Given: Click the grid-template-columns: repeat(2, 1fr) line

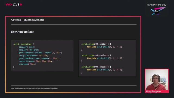Looking at the screenshot, I should pyautogui.click(x=40, y=53).
